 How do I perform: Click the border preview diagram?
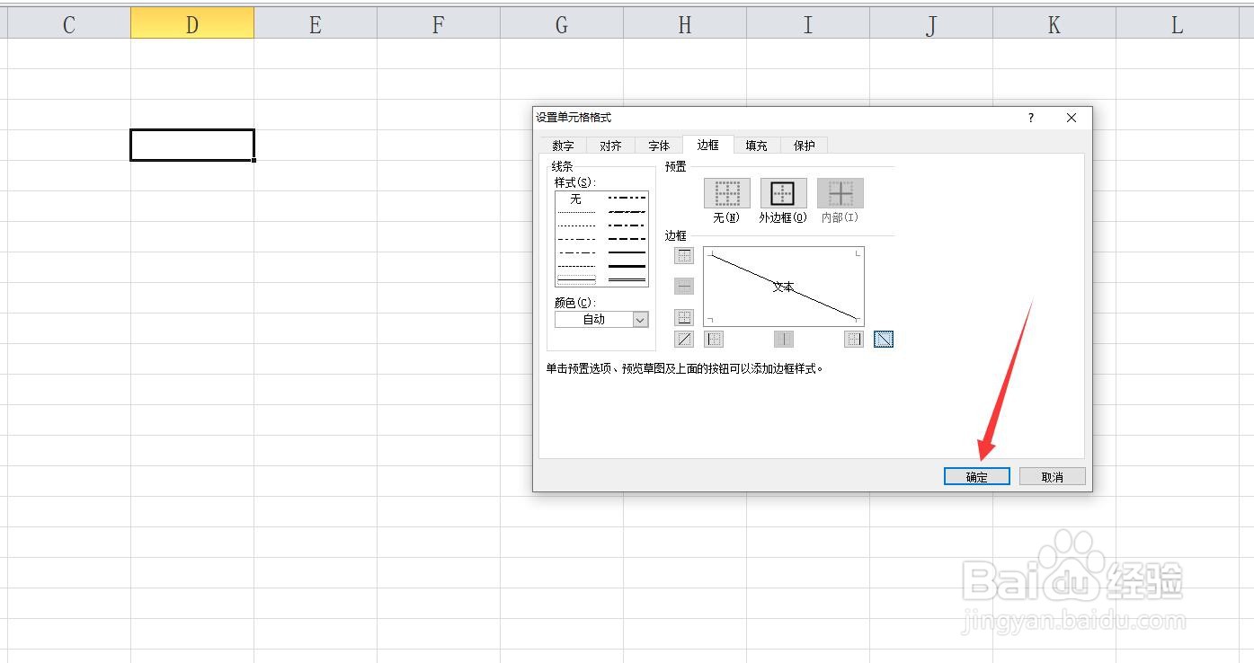tap(784, 287)
